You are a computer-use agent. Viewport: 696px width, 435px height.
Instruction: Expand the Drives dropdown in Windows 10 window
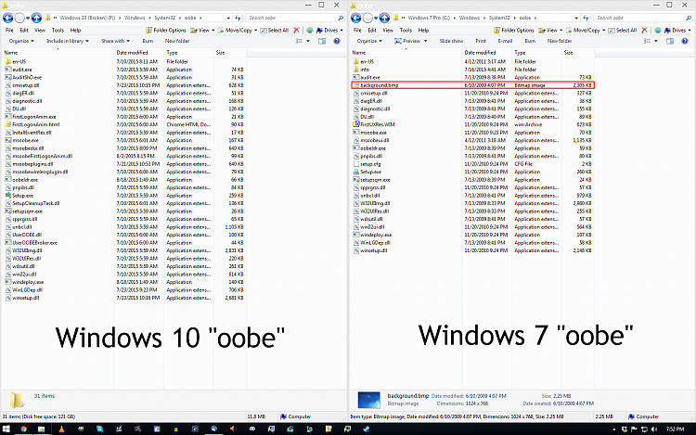[x=330, y=31]
